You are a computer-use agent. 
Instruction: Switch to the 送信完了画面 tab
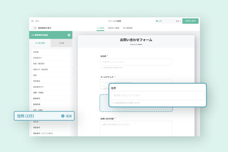(114, 28)
